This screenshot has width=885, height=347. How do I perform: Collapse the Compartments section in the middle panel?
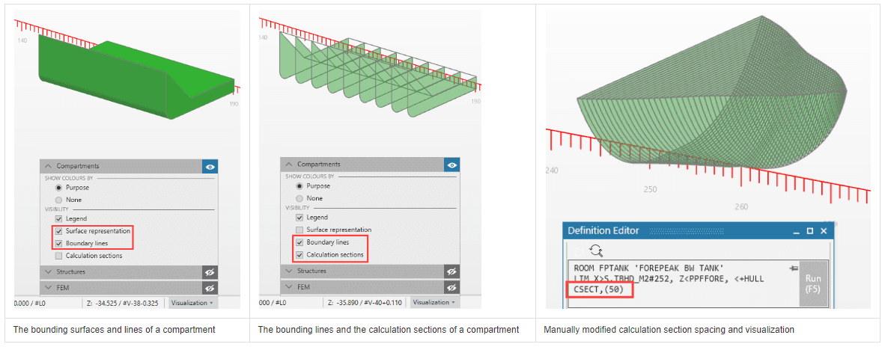click(288, 165)
